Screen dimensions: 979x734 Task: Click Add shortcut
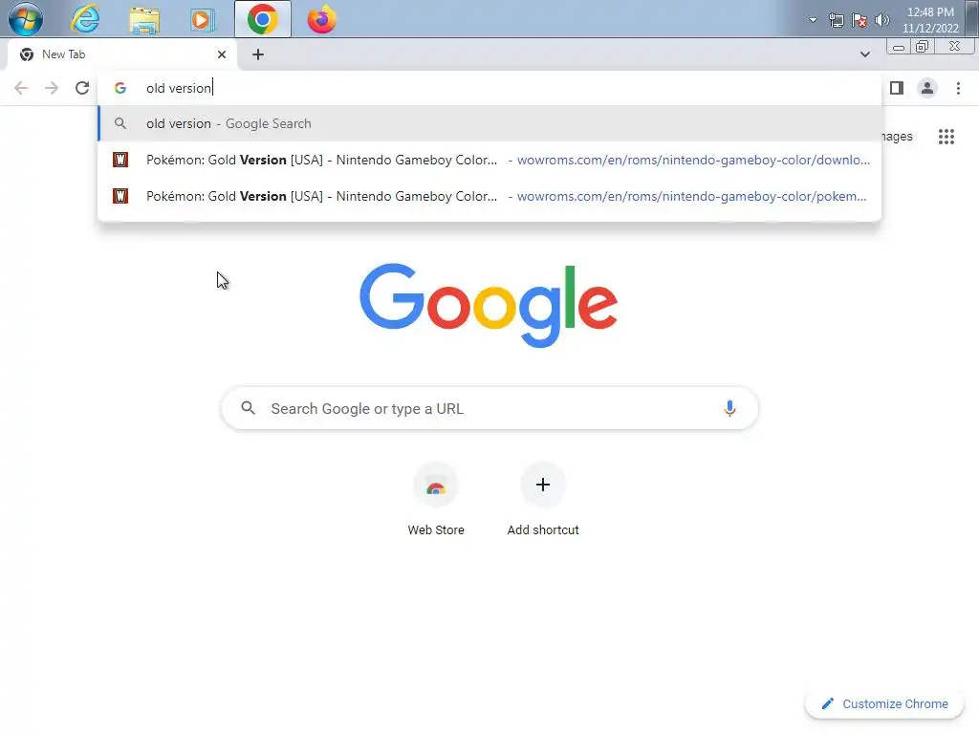pos(543,499)
